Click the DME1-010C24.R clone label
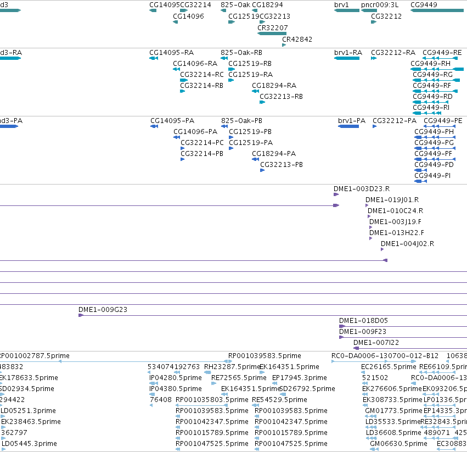 (395, 211)
